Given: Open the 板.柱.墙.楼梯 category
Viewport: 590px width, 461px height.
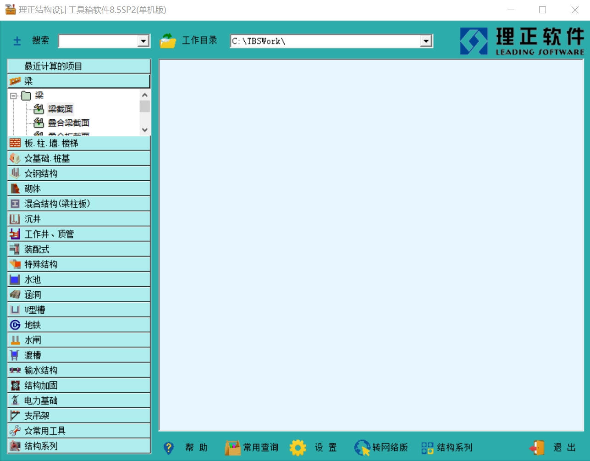Looking at the screenshot, I should (x=79, y=143).
